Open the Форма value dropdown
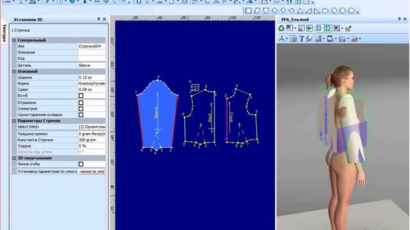The width and height of the screenshot is (410, 230). pos(92,84)
